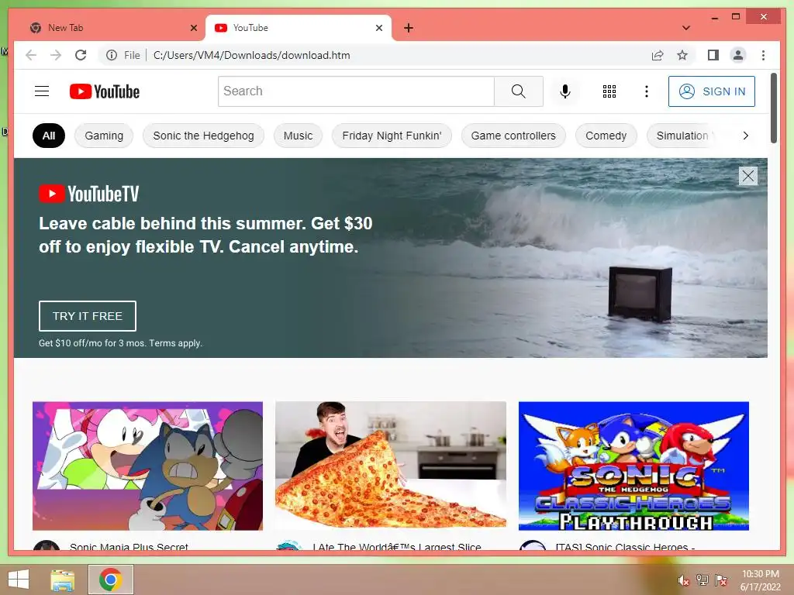This screenshot has height=595, width=794.
Task: Open the YouTube apps grid
Action: tap(609, 91)
